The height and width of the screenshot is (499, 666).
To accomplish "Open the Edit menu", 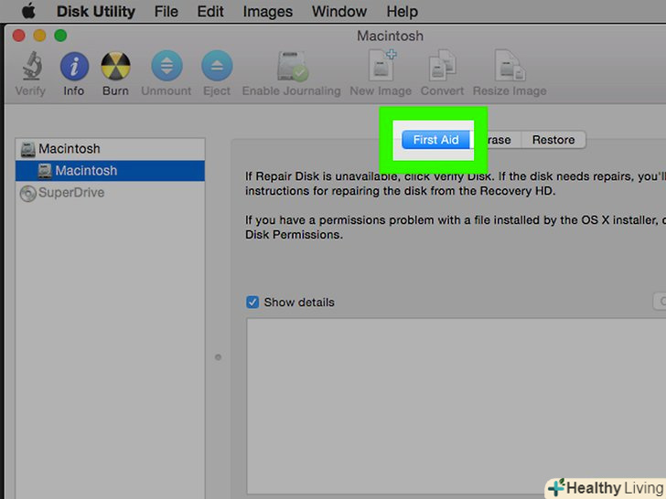I will (x=210, y=12).
